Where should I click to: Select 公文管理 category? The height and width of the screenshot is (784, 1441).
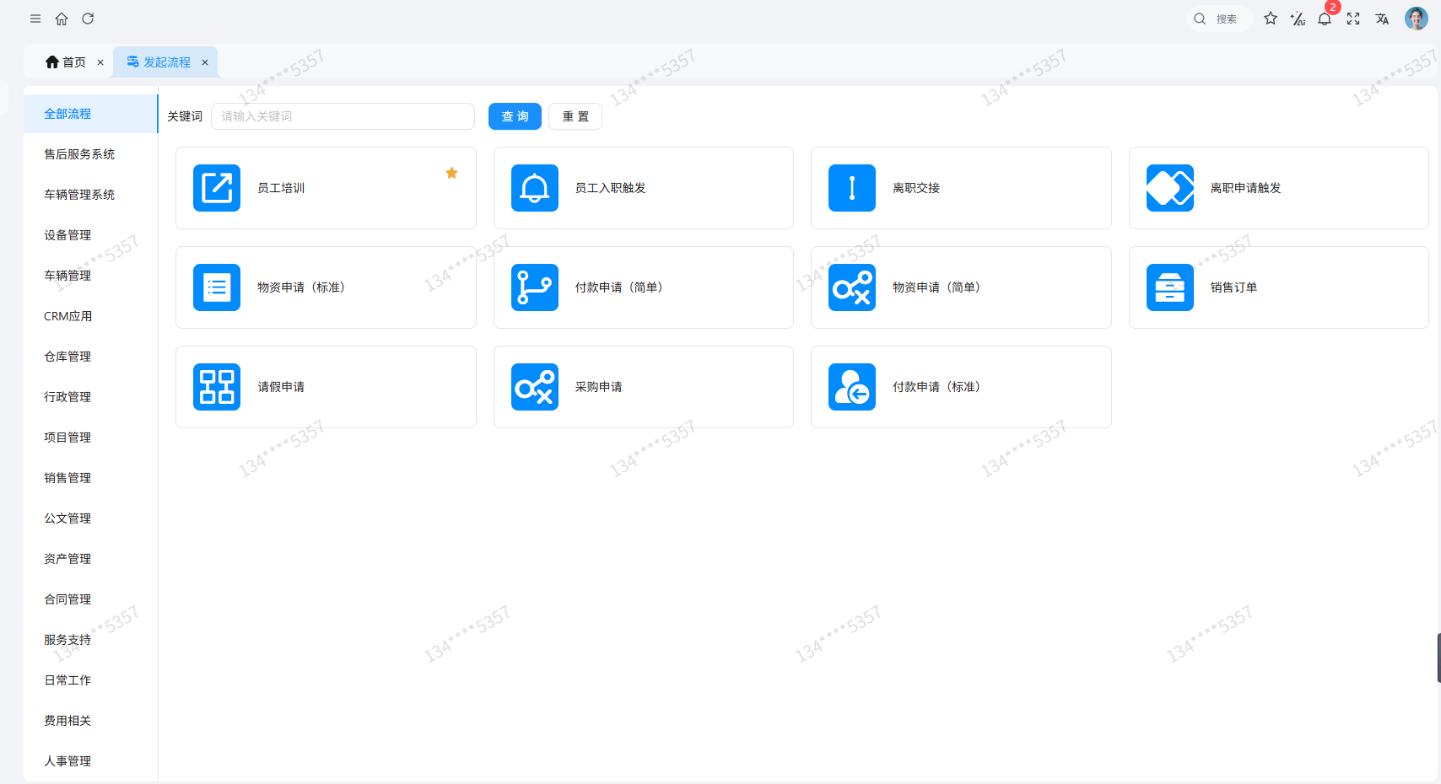click(90, 518)
